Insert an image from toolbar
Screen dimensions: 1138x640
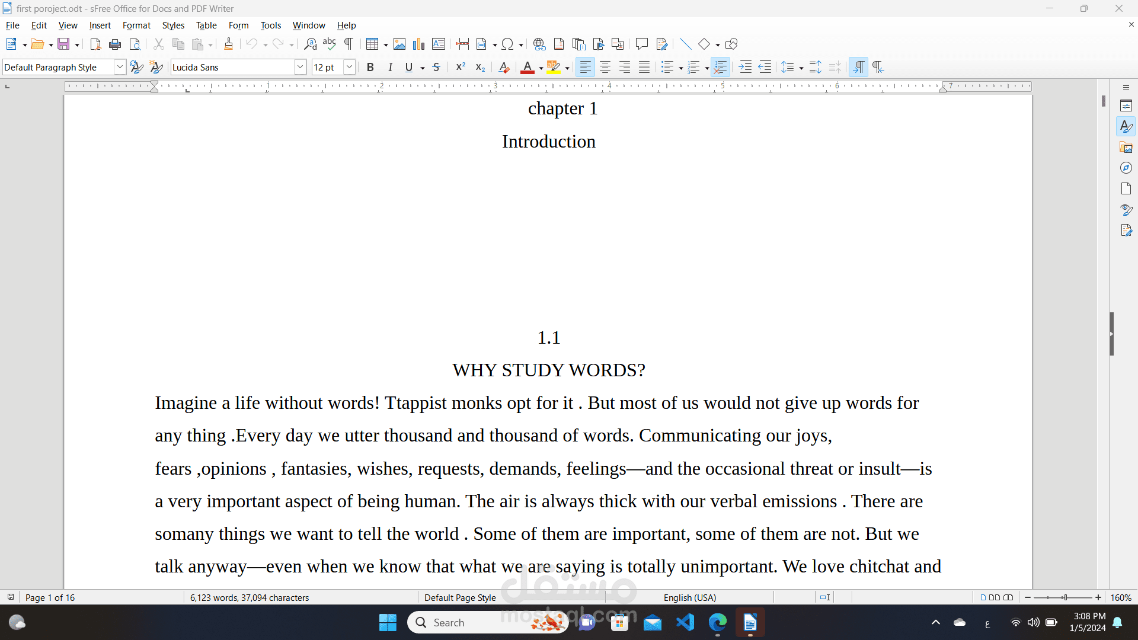(399, 44)
